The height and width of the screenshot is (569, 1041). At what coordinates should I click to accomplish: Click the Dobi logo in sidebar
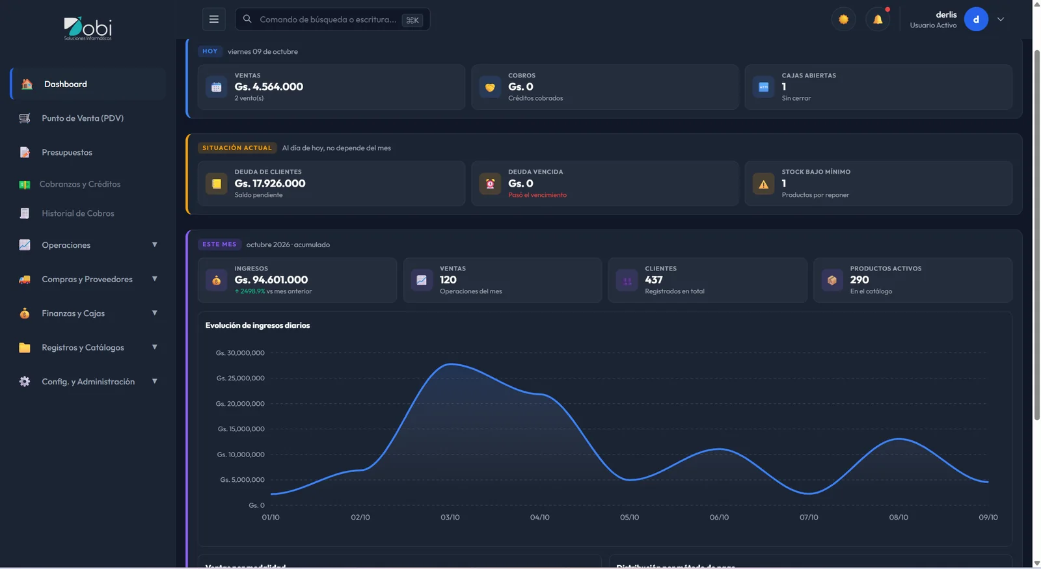click(x=88, y=28)
